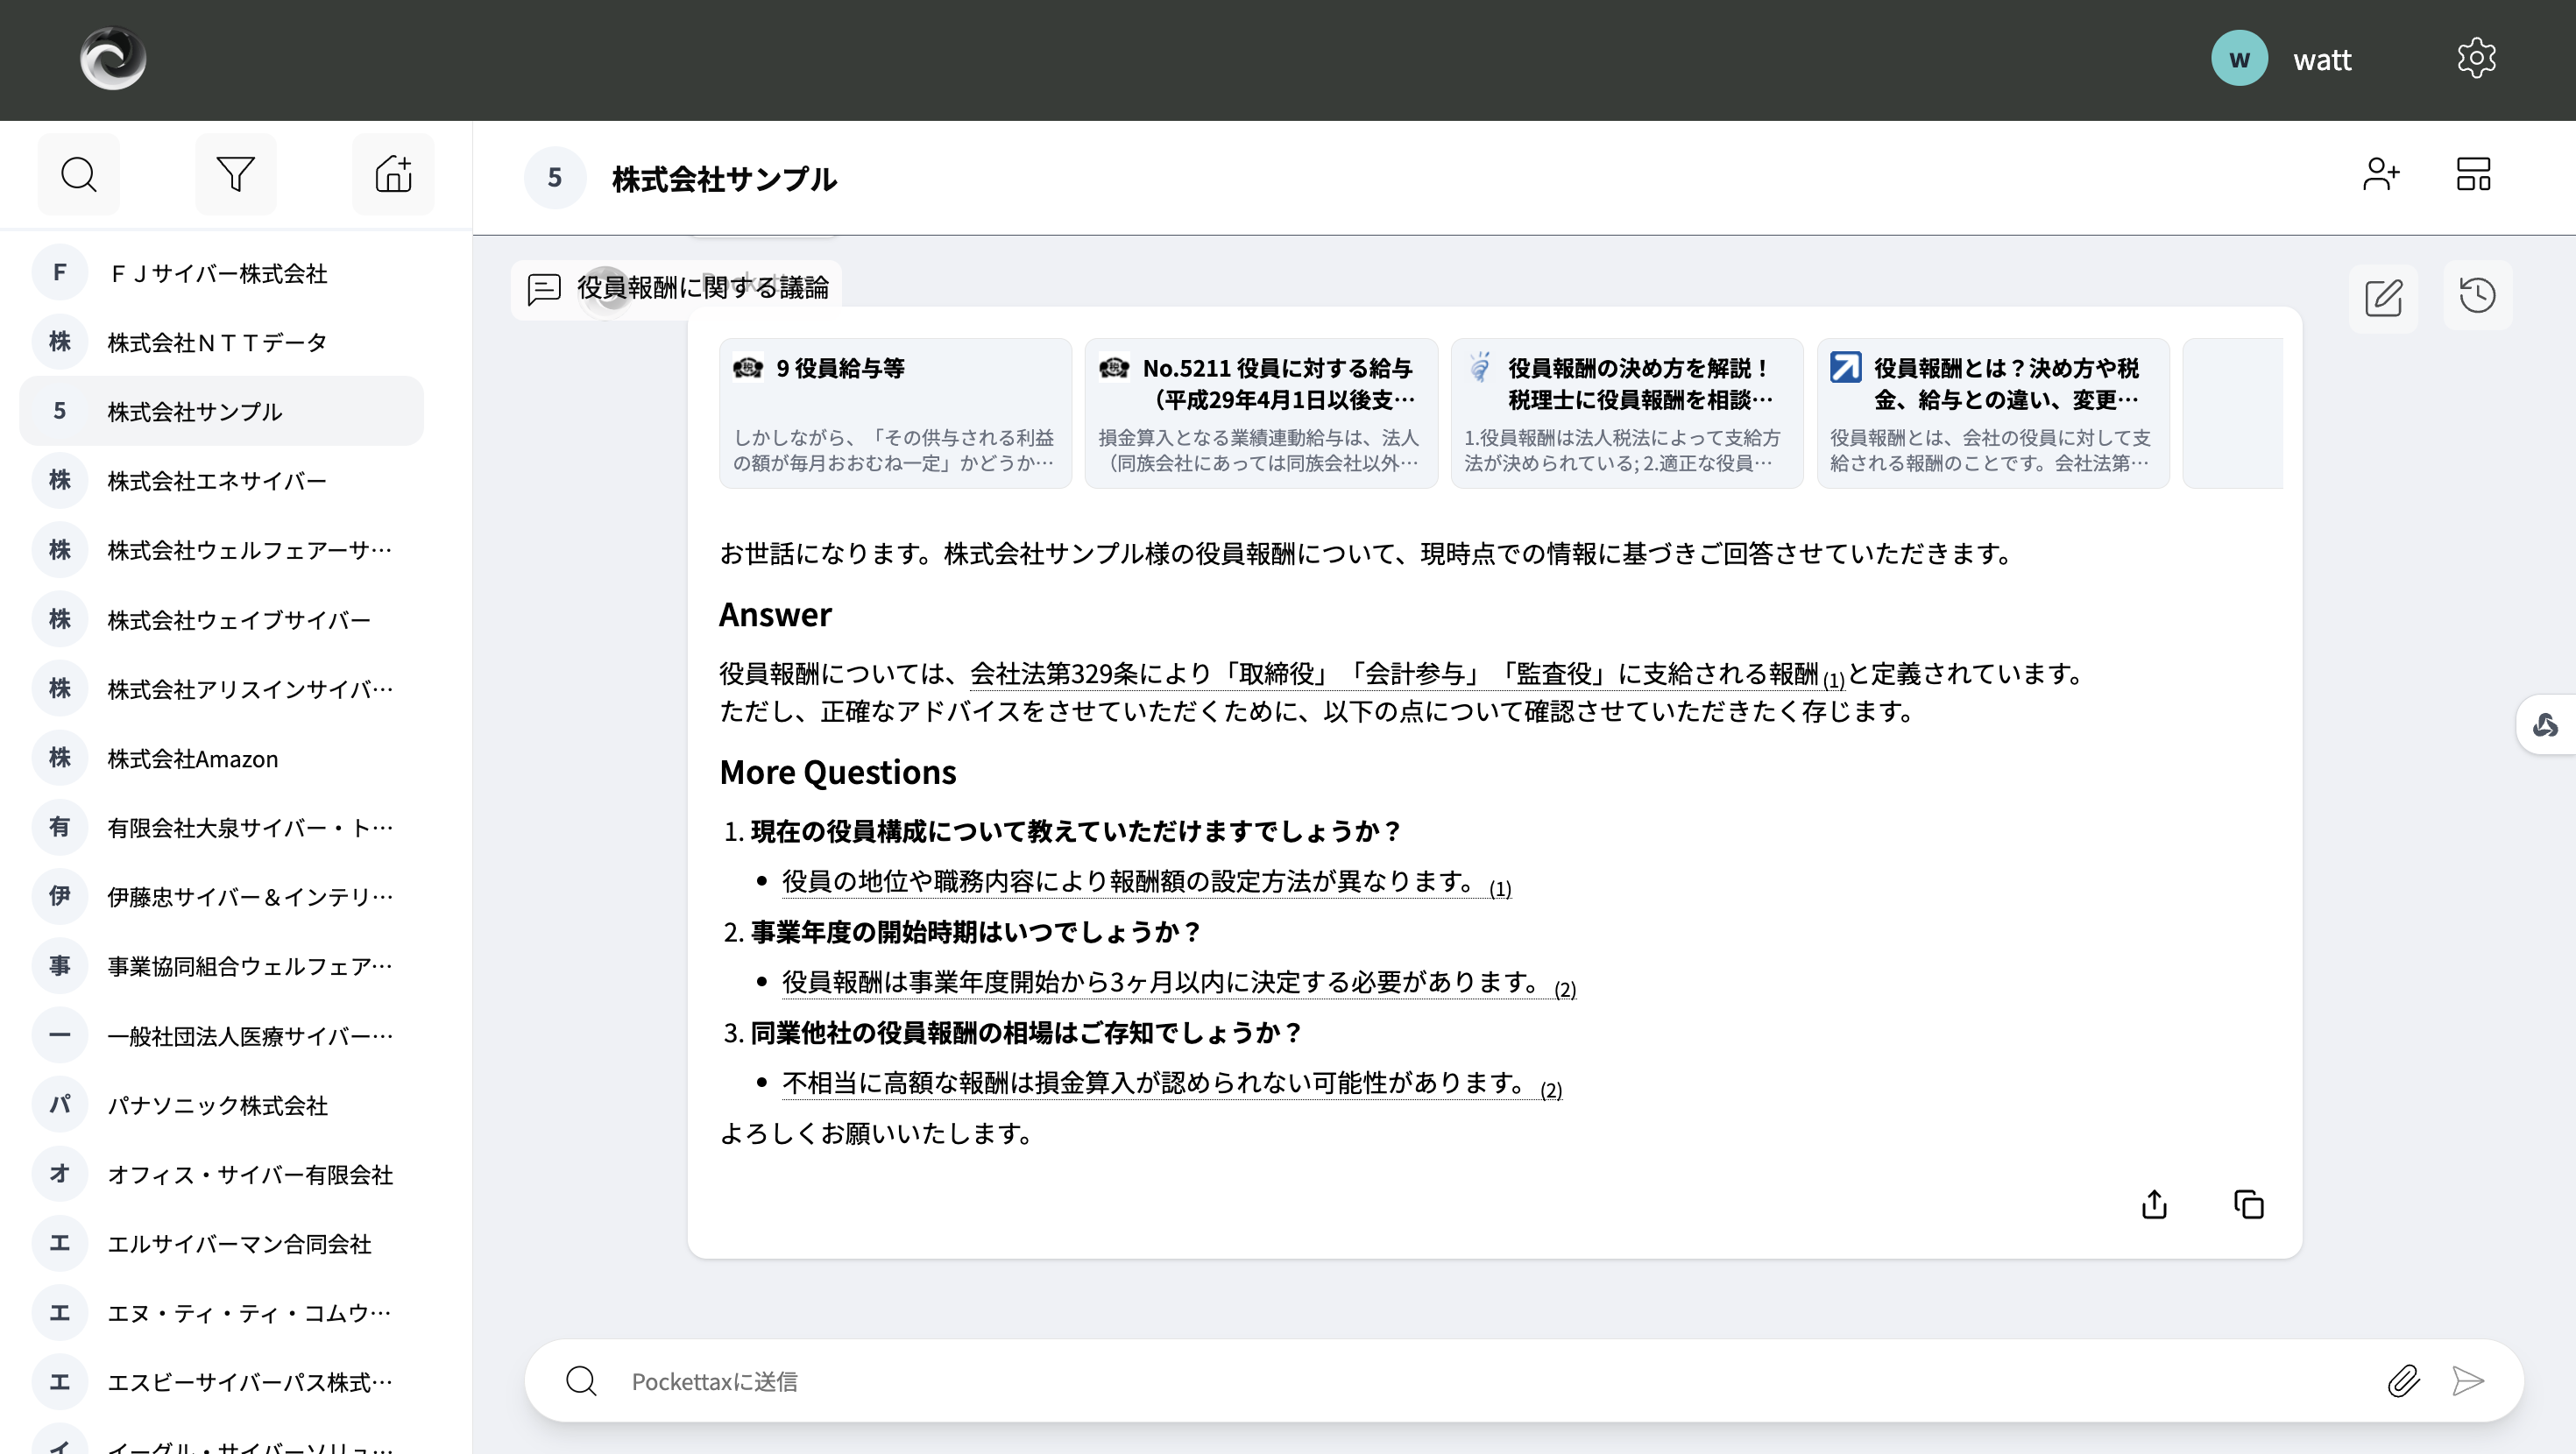Copy the answer with the copy icon
Viewport: 2576px width, 1454px height.
click(x=2249, y=1204)
